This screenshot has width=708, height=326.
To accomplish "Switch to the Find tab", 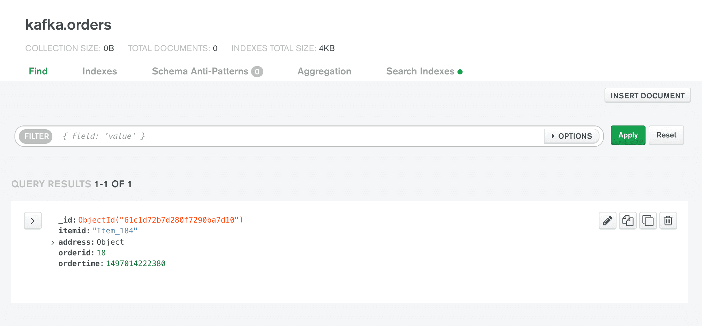I will coord(38,71).
